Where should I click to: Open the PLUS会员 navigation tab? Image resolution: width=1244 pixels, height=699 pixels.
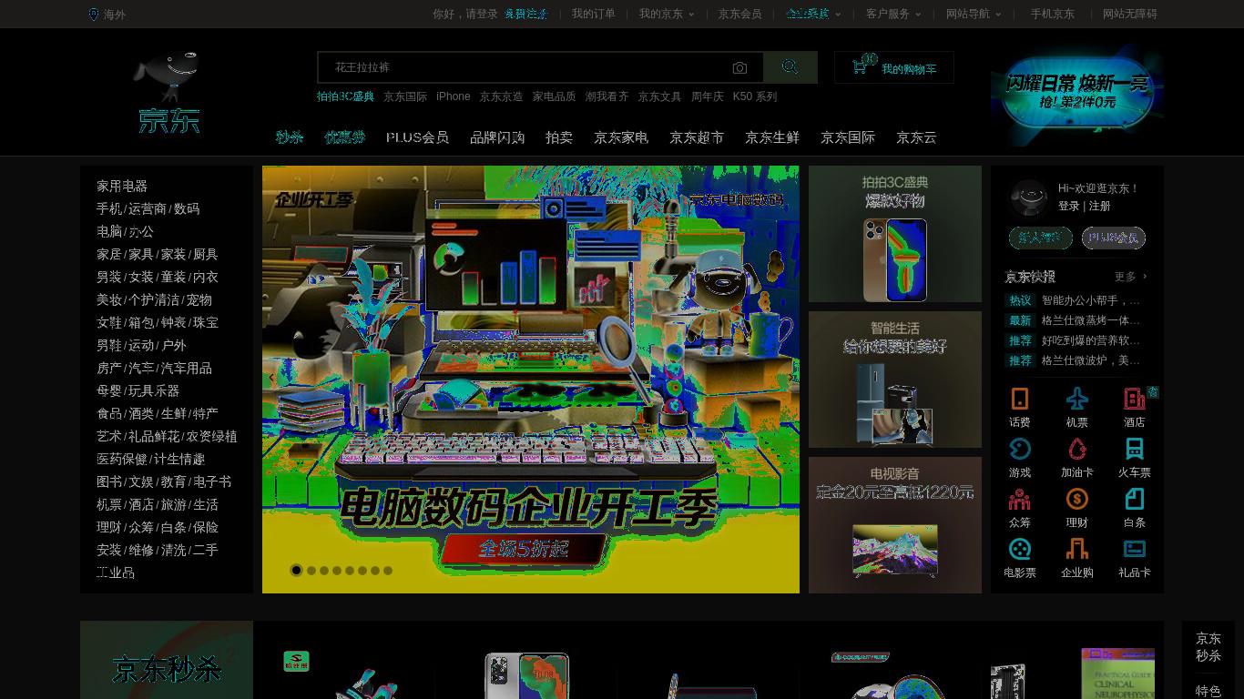(417, 137)
